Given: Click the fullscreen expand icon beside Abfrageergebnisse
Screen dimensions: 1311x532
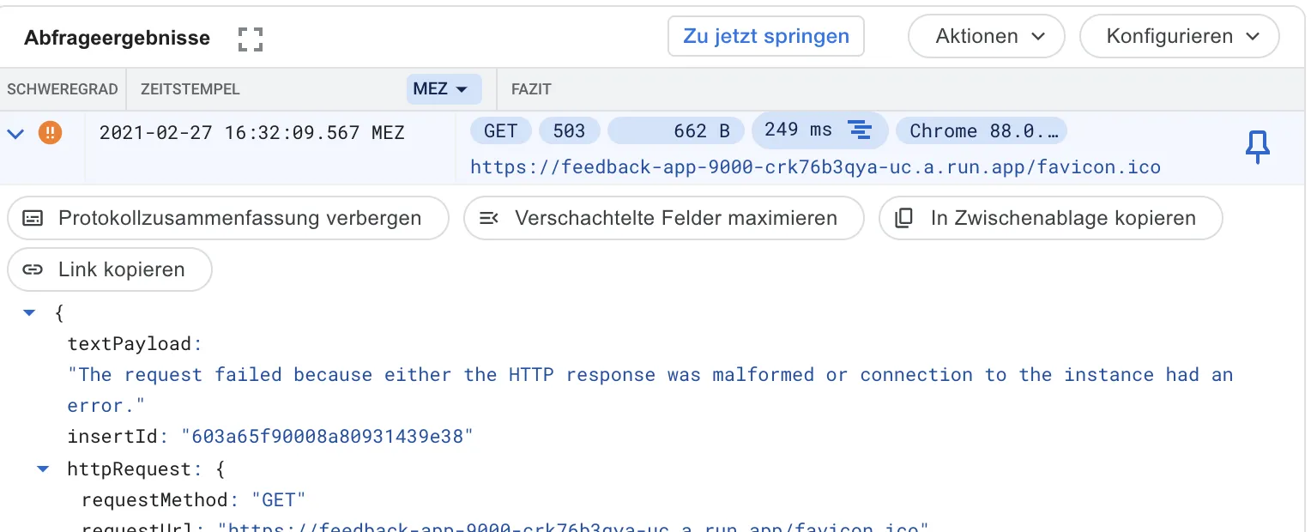Looking at the screenshot, I should [250, 39].
